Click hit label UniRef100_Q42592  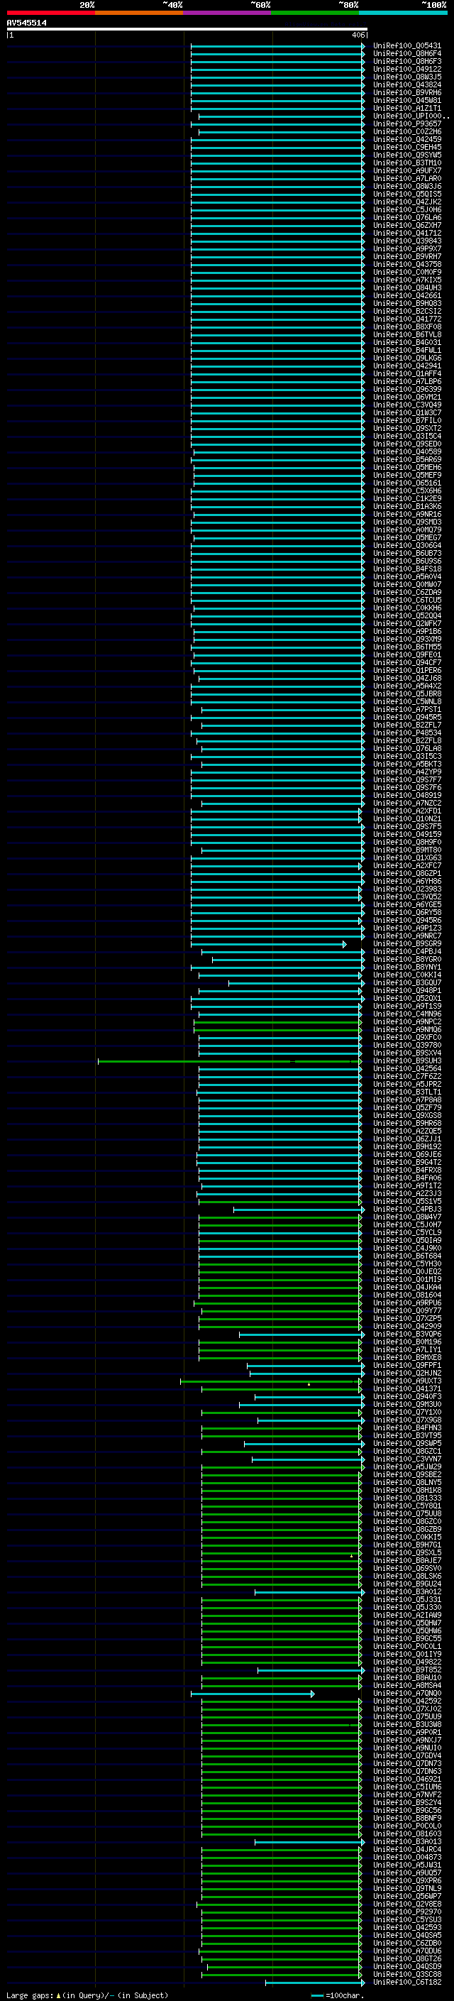coord(406,1701)
